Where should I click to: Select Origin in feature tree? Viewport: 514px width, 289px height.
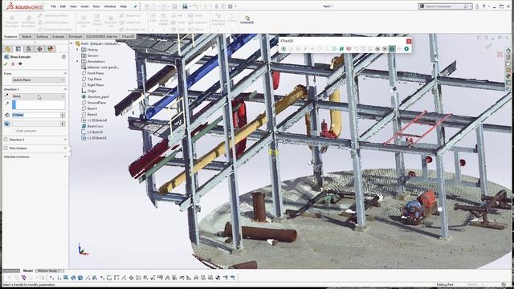click(x=92, y=91)
